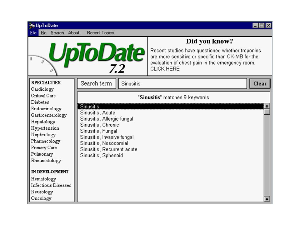Select keyword Sinusitis, Fungal
300x225 pixels.
pos(98,131)
